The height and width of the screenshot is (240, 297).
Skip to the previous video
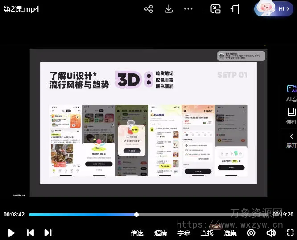30,232
